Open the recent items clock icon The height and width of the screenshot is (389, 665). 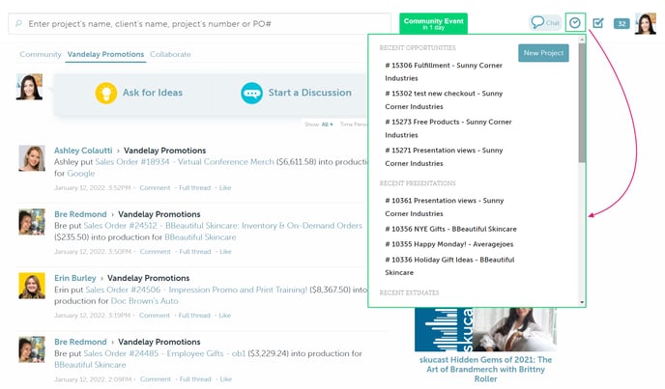pyautogui.click(x=575, y=22)
